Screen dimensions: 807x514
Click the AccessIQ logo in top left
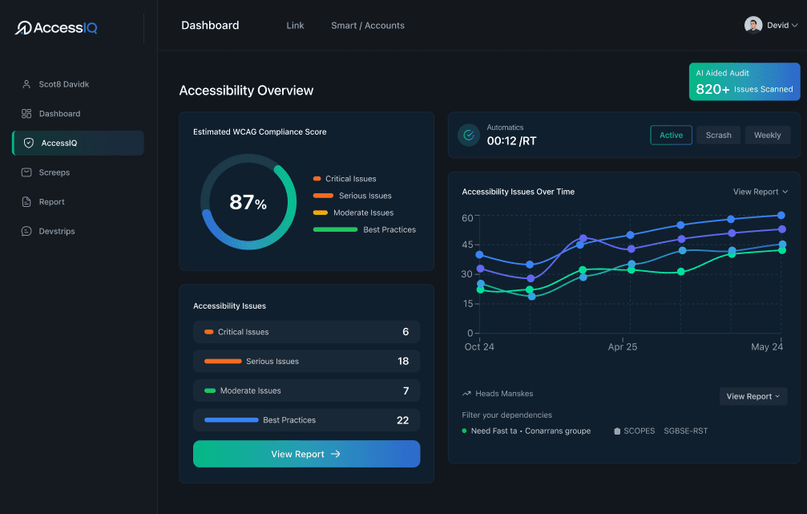point(56,26)
